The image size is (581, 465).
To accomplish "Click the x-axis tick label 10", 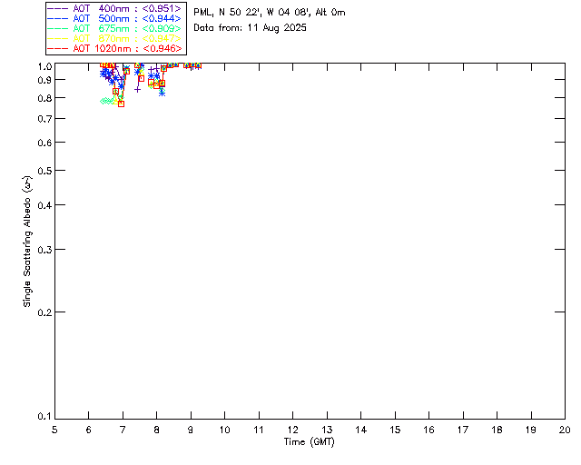I will pyautogui.click(x=224, y=430).
